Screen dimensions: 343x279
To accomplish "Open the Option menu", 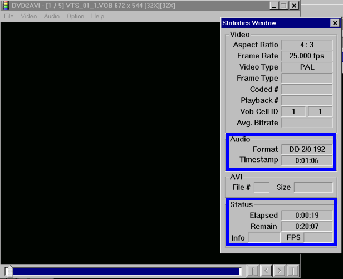I will (x=76, y=16).
